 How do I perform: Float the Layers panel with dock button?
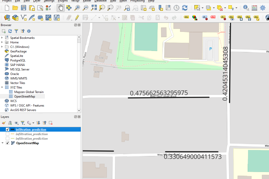(75, 117)
